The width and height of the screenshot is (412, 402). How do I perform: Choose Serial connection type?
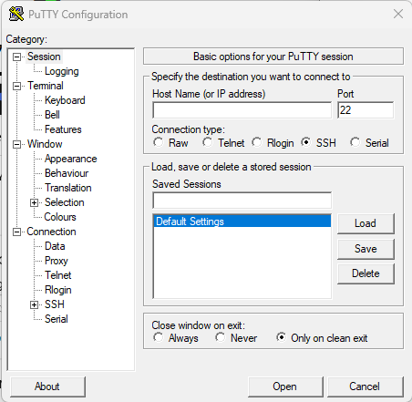click(355, 142)
